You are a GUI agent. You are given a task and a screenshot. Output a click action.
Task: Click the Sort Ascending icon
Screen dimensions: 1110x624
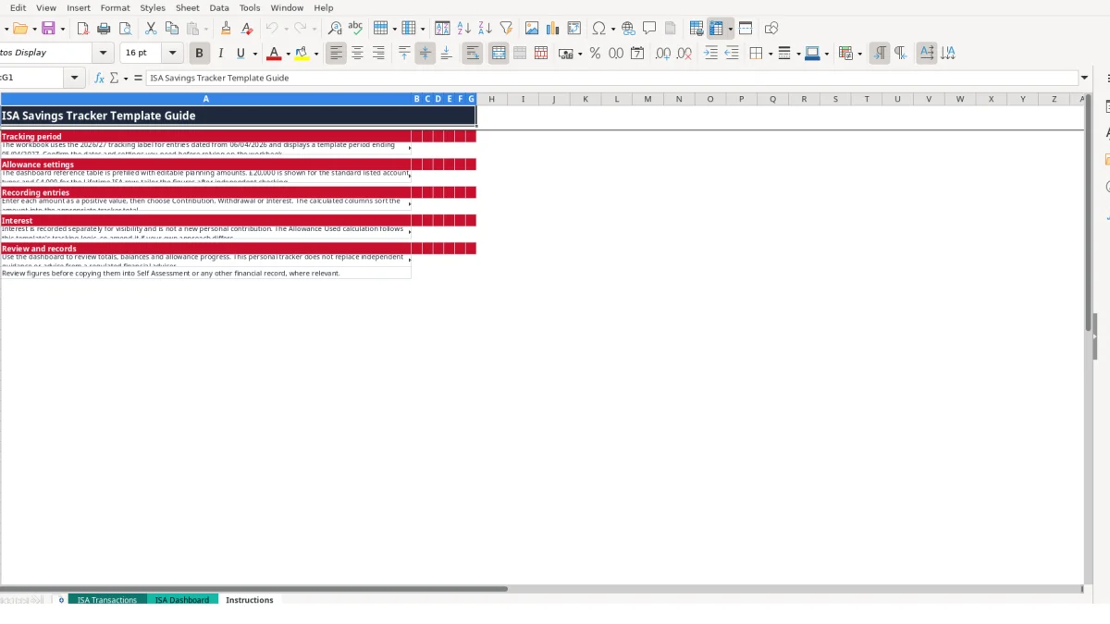[464, 29]
